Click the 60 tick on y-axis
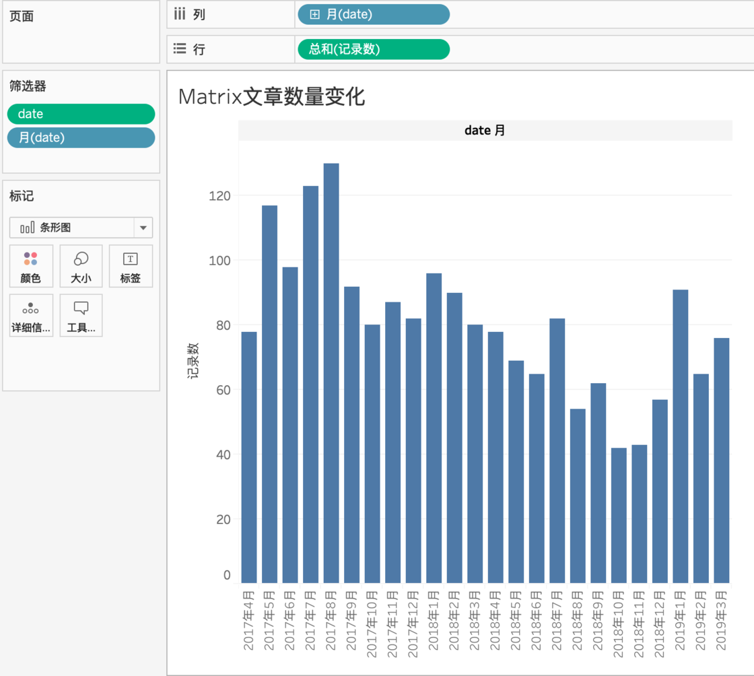Viewport: 754px width, 676px height. tap(223, 390)
